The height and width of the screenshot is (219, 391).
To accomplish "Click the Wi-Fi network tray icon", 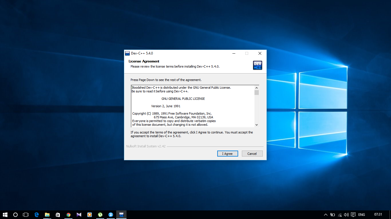I will [x=340, y=215].
